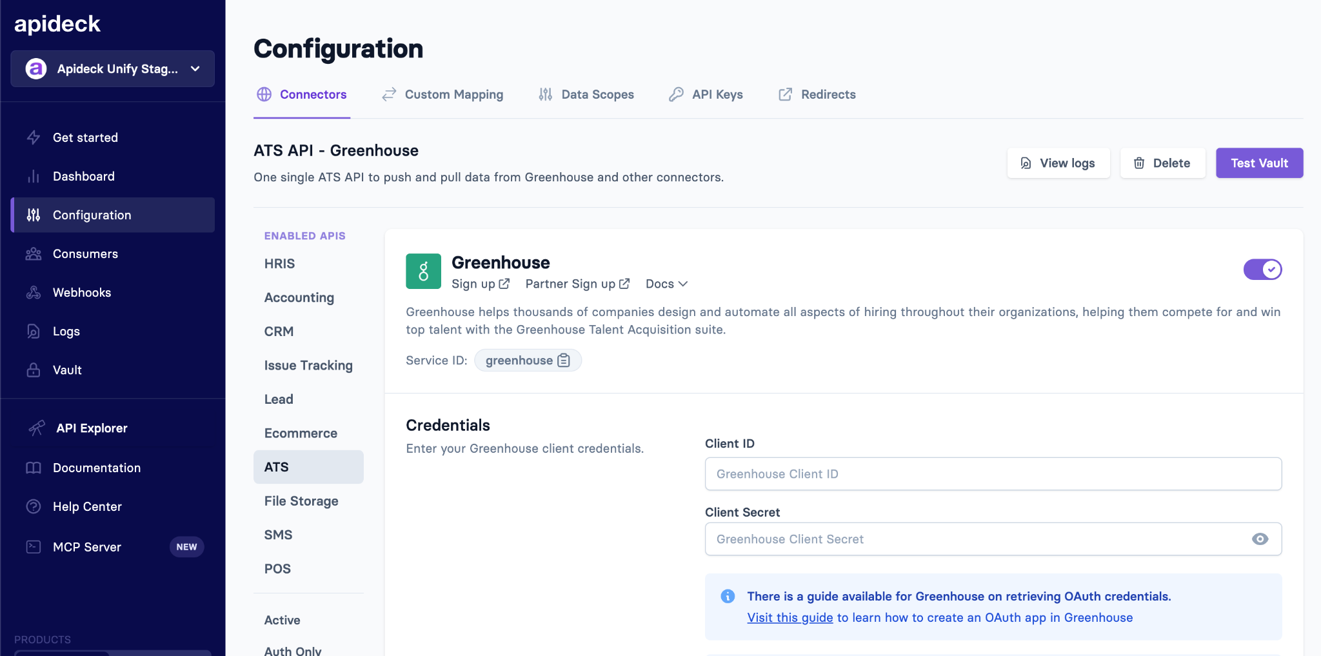Viewport: 1321px width, 656px height.
Task: Open Consumers page
Action: click(113, 253)
